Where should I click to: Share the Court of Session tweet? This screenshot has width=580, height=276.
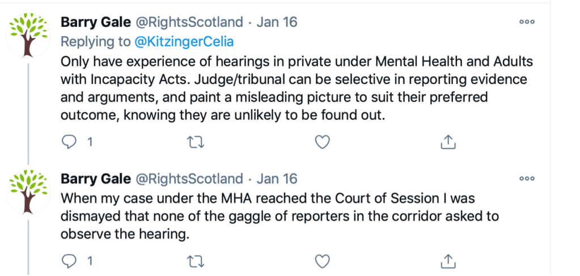[448, 261]
